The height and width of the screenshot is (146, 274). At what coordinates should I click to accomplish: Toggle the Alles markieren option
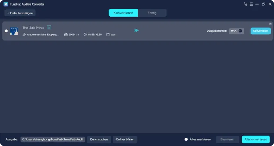click(186, 139)
